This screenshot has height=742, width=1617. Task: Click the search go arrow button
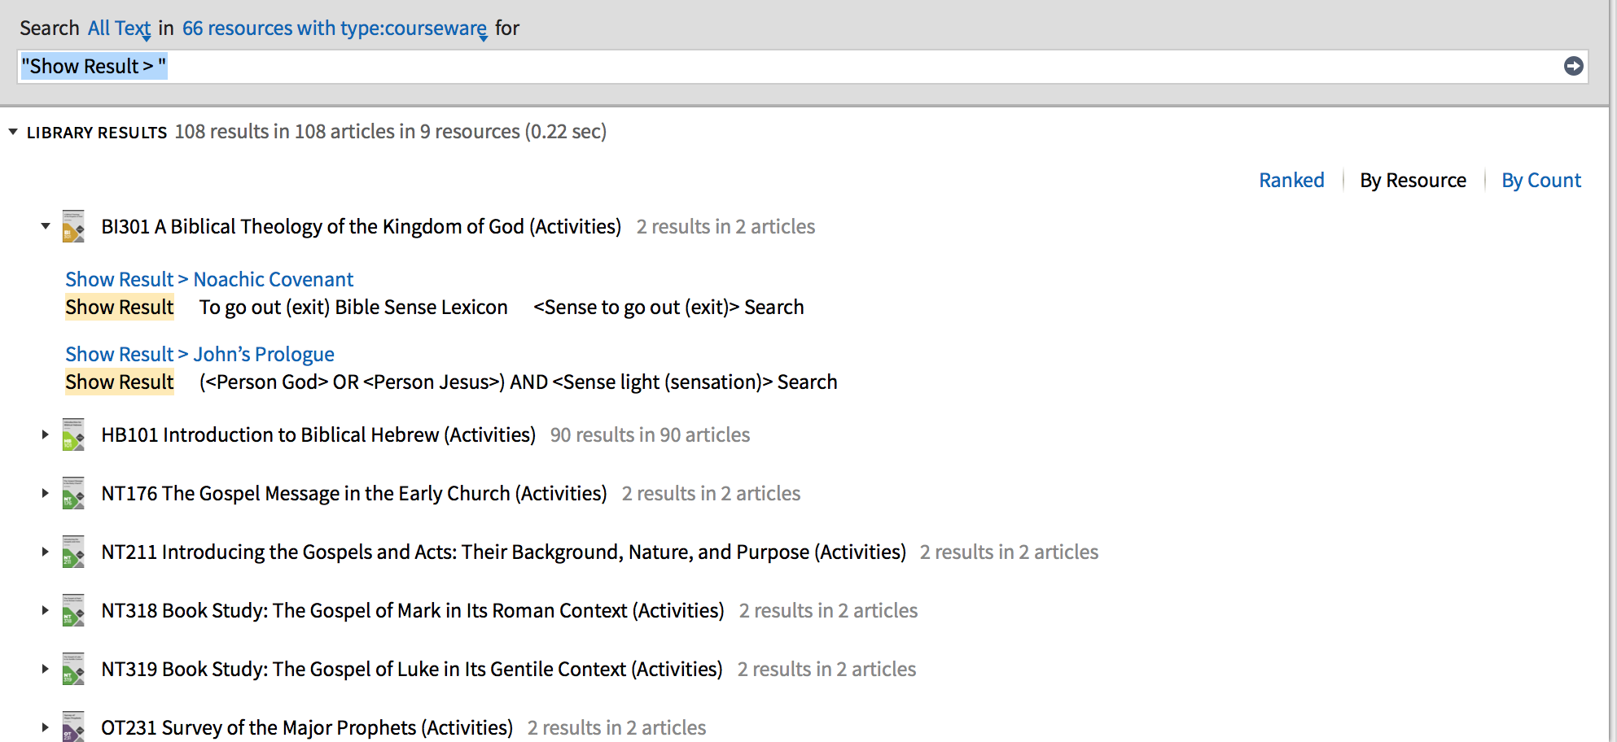(x=1573, y=67)
